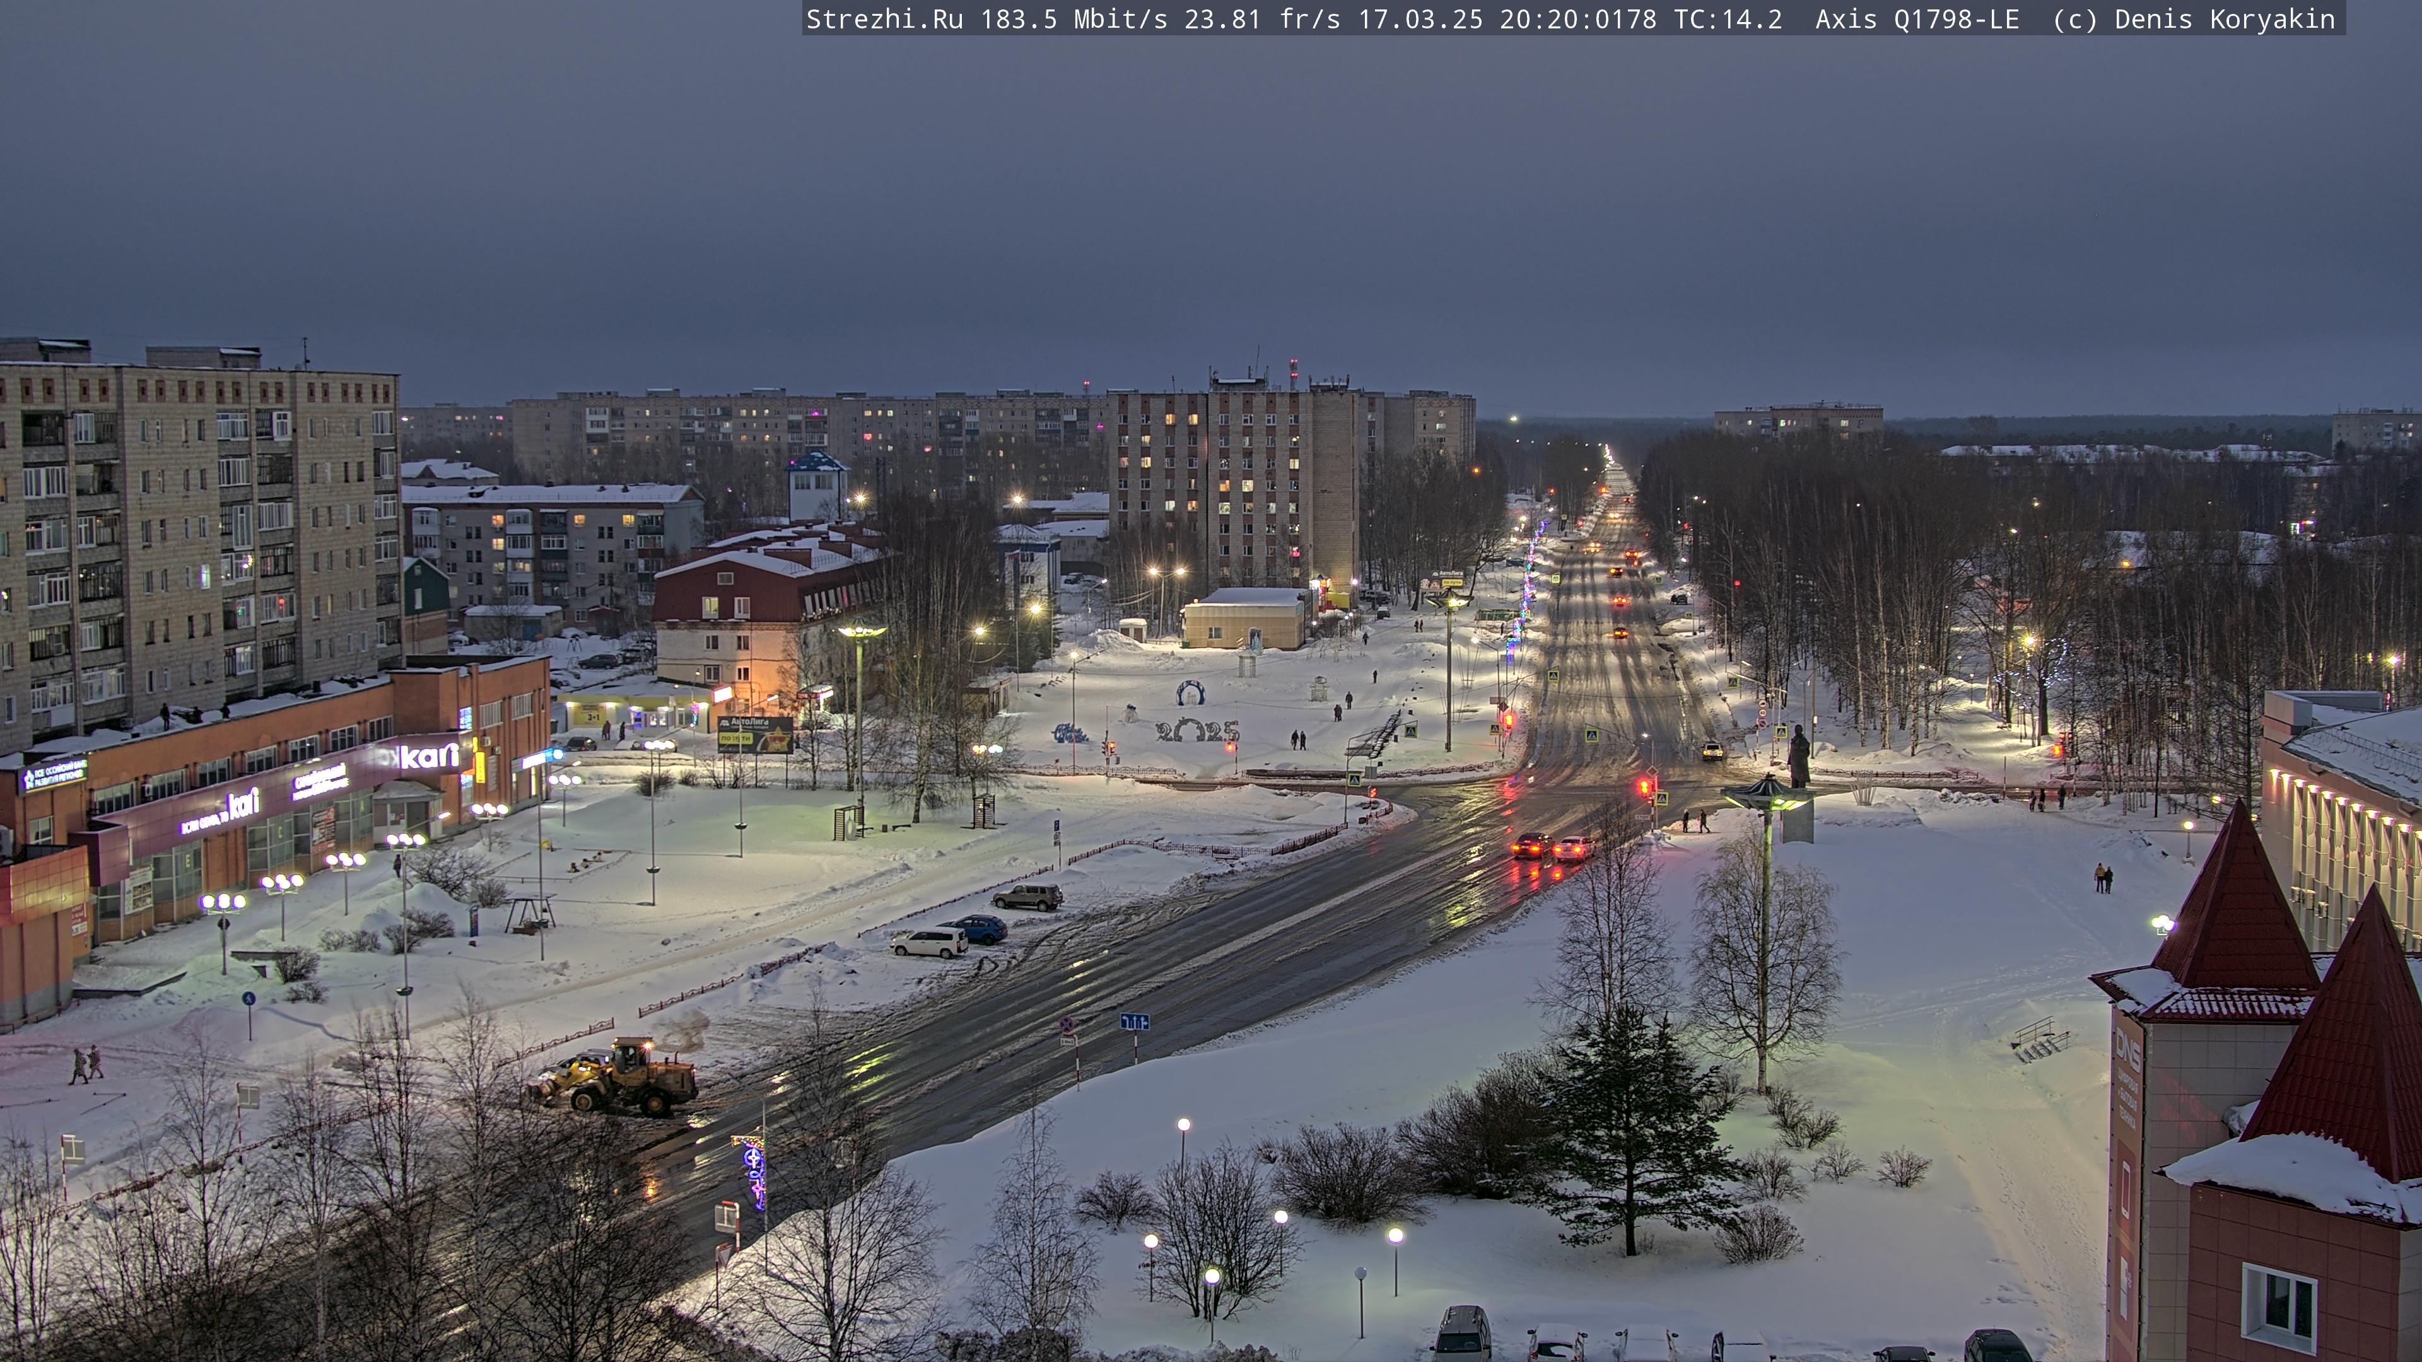The height and width of the screenshot is (1362, 2422).
Task: Click the 23.81 fr/s frame rate
Action: pos(1261,19)
